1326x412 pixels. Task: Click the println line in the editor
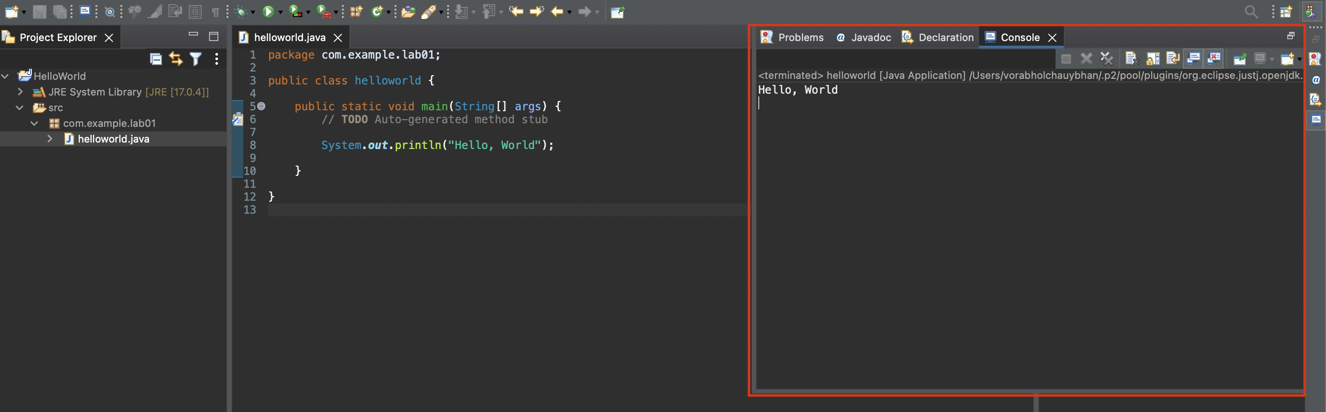click(x=438, y=145)
